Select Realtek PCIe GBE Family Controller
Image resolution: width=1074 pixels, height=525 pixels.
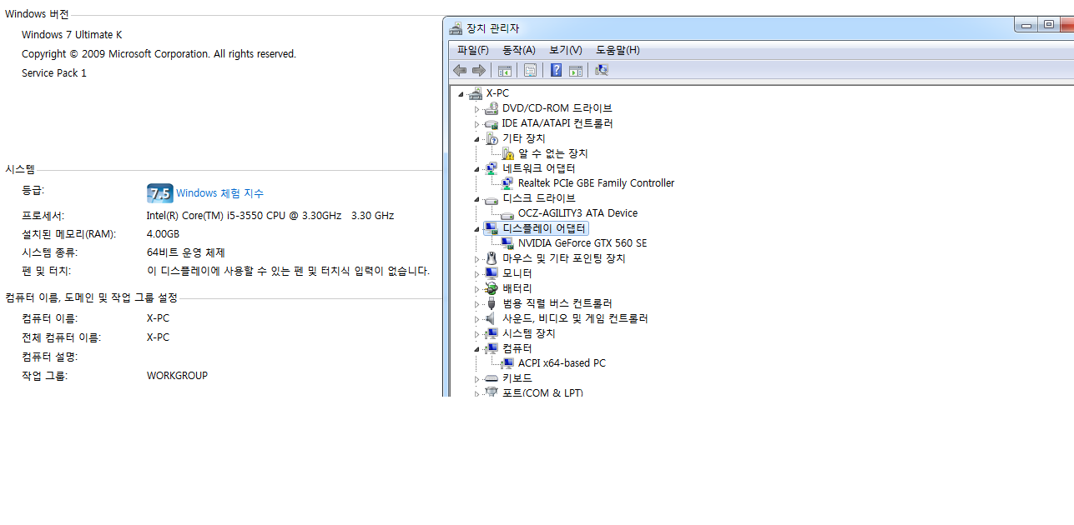point(595,183)
